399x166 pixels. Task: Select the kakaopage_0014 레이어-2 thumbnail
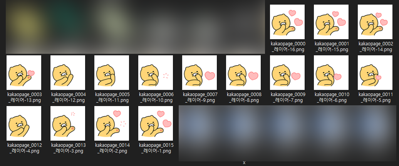[112, 123]
